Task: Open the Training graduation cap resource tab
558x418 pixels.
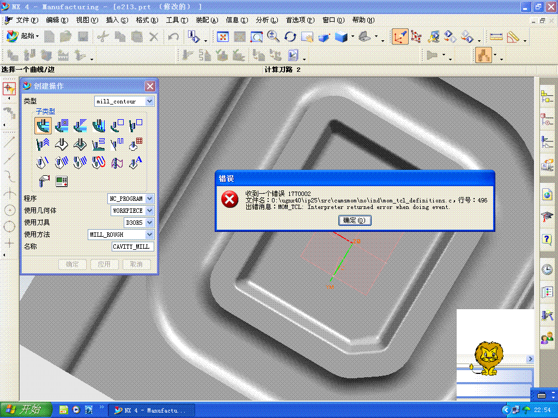Action: click(547, 217)
